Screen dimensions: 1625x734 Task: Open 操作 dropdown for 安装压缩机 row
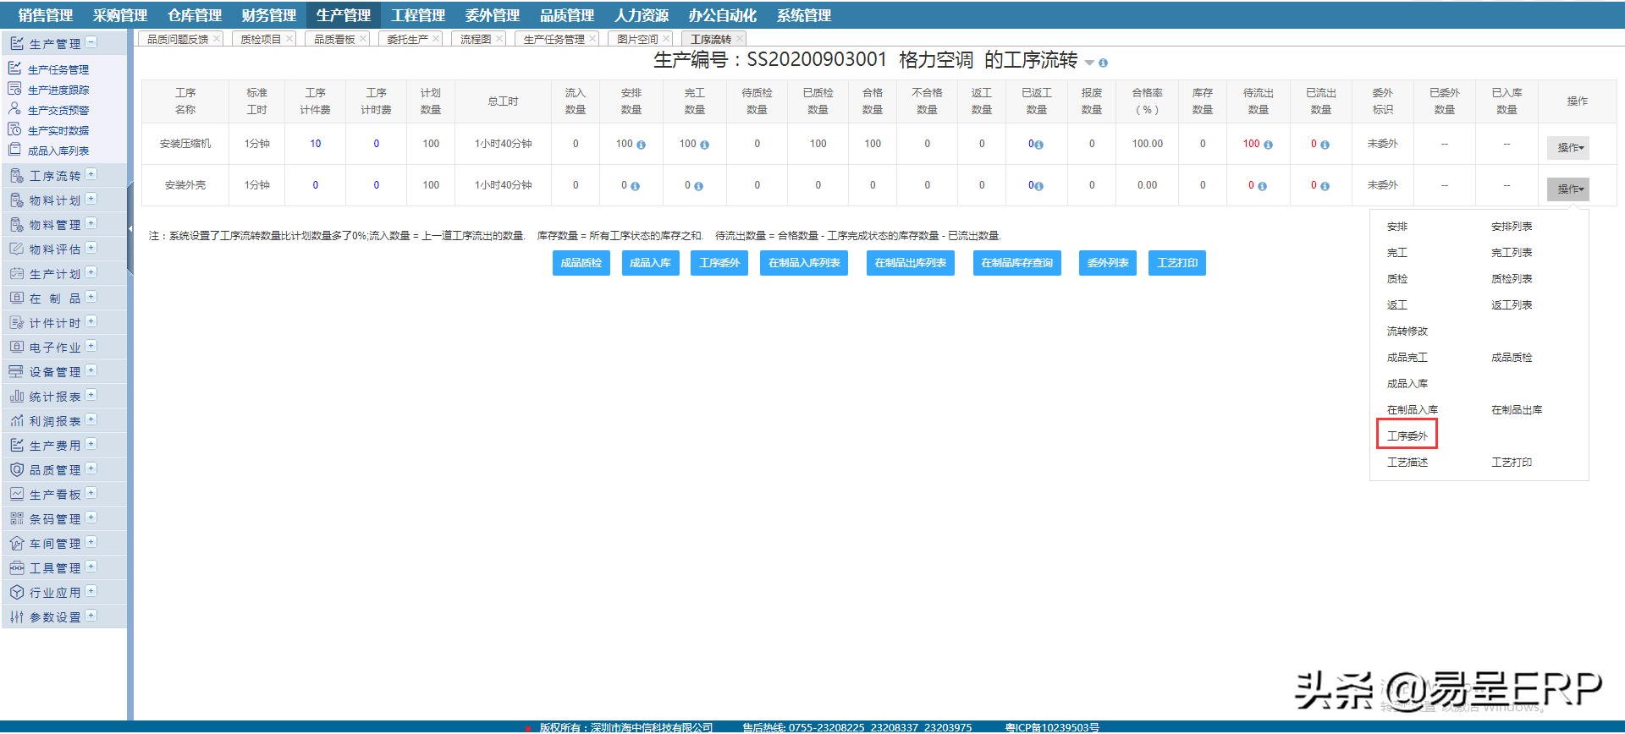pyautogui.click(x=1567, y=148)
